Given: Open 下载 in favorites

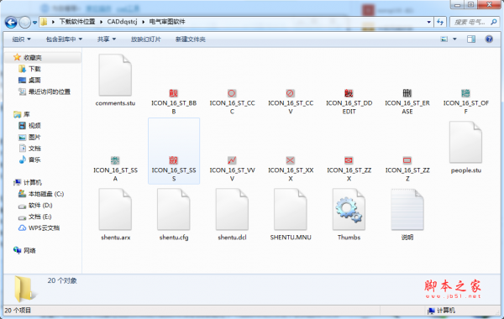Looking at the screenshot, I should tap(30, 69).
